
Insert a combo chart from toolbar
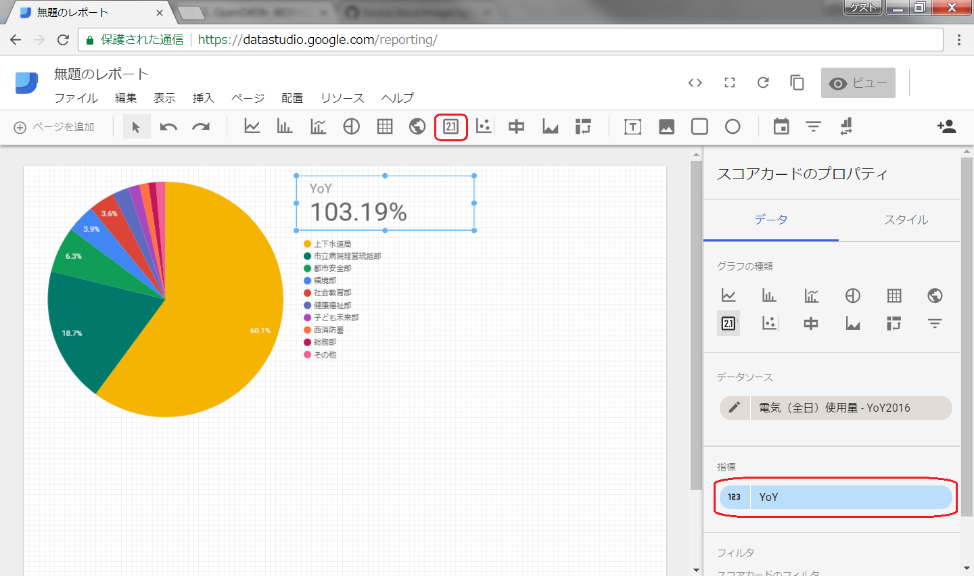(318, 126)
